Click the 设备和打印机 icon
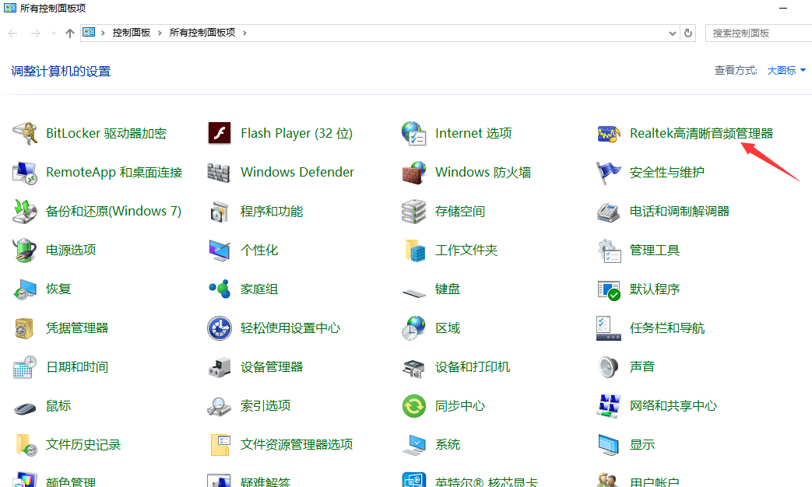 (413, 368)
